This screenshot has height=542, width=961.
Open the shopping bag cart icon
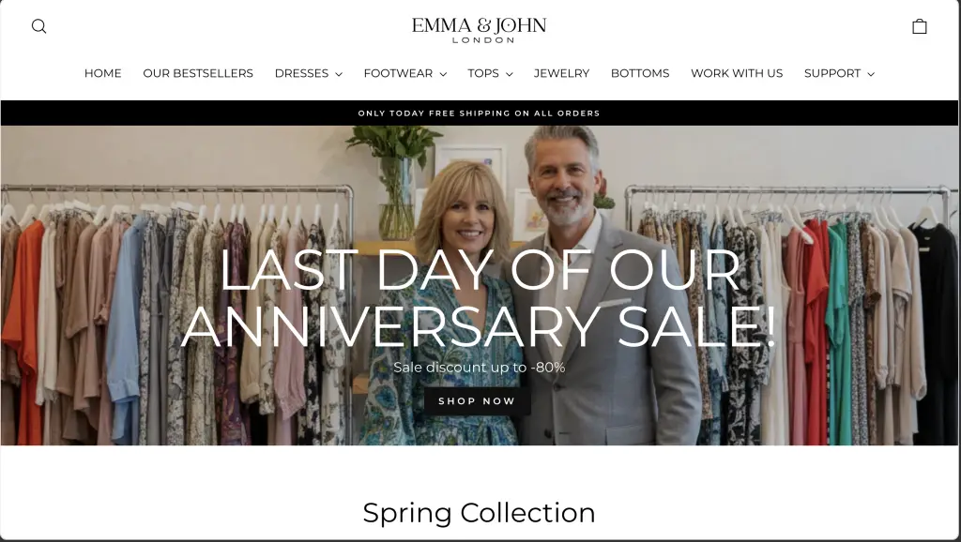[920, 26]
